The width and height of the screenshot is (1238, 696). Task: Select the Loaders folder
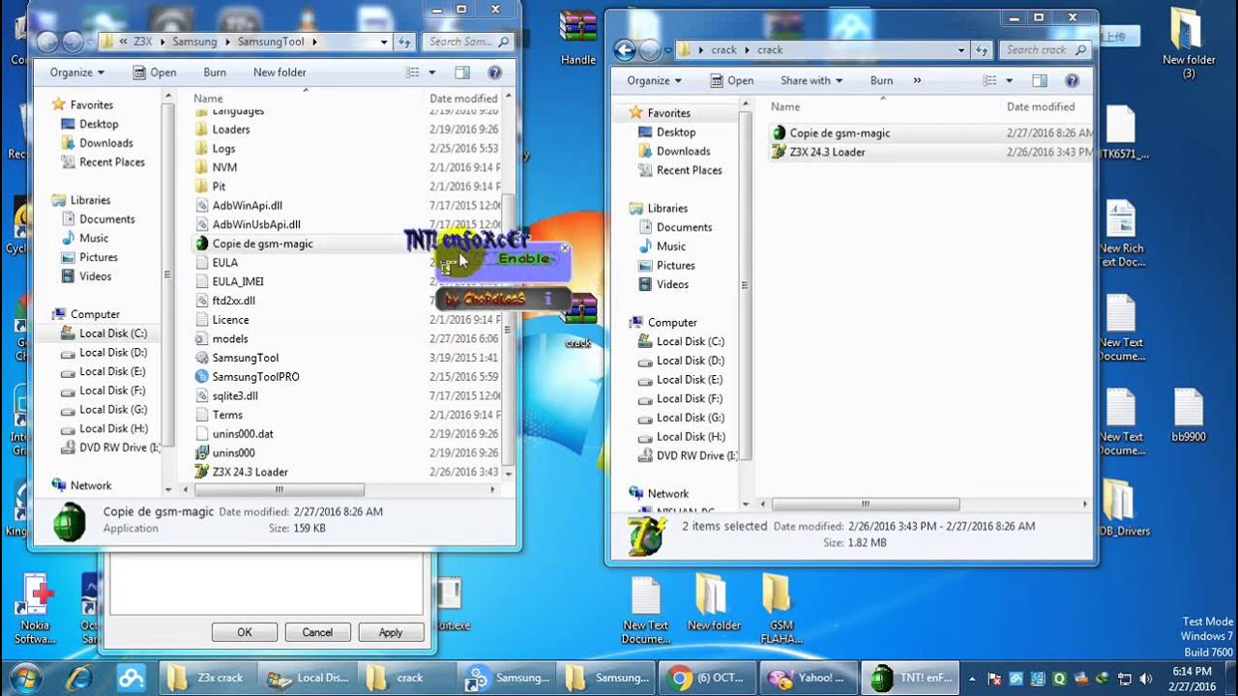coord(222,130)
